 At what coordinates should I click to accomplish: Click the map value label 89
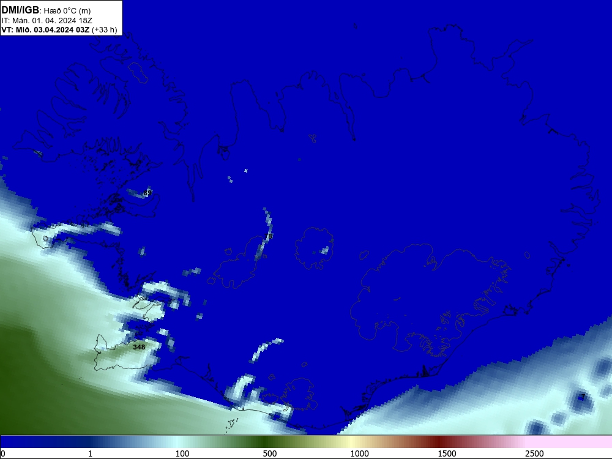coord(147,193)
